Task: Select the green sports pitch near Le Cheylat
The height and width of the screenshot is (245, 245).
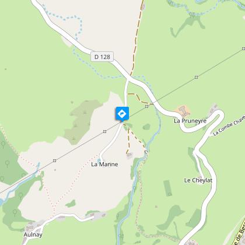Action: pyautogui.click(x=167, y=188)
